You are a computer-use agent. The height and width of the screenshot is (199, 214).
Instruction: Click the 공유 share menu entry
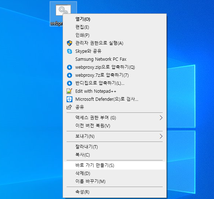point(115,107)
